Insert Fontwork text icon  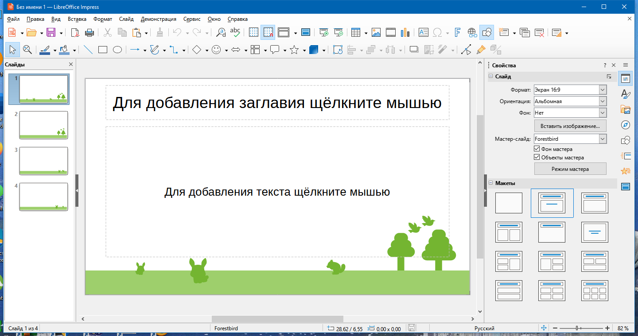coord(458,32)
